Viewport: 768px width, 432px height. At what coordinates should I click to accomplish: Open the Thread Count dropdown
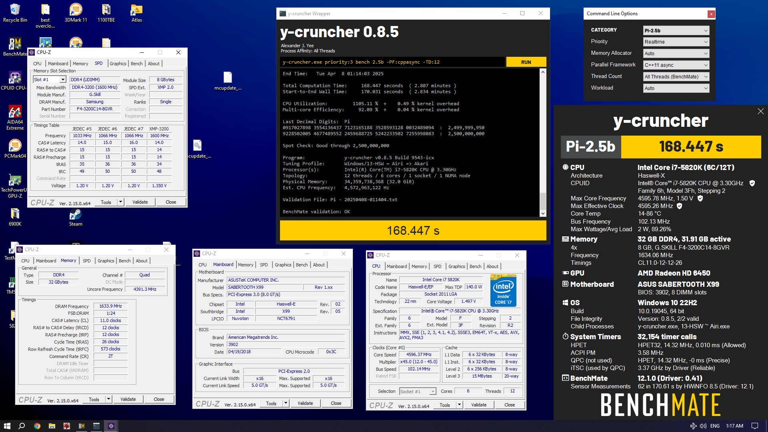coord(676,77)
